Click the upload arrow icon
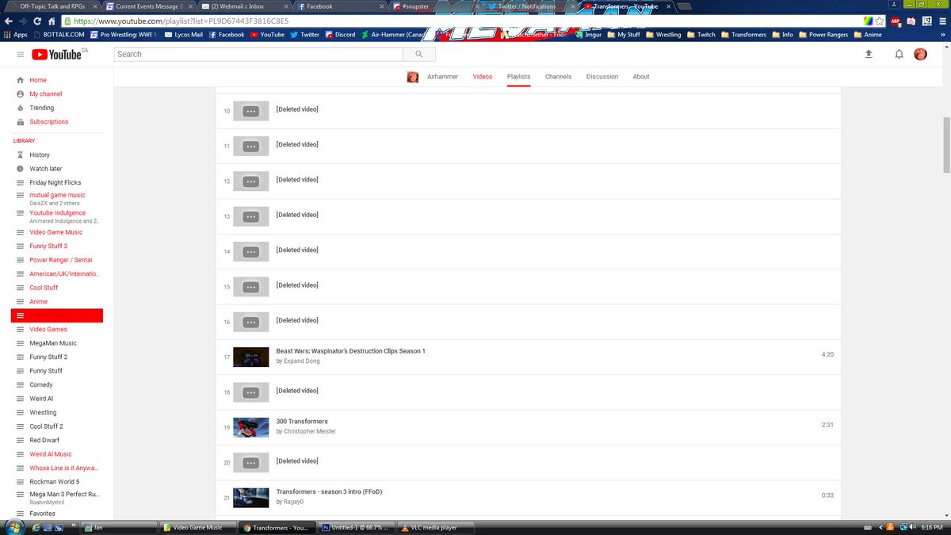Viewport: 951px width, 535px height. point(869,54)
